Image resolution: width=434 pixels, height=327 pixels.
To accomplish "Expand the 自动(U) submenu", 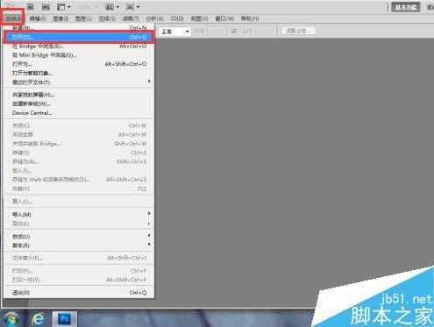I will 79,236.
